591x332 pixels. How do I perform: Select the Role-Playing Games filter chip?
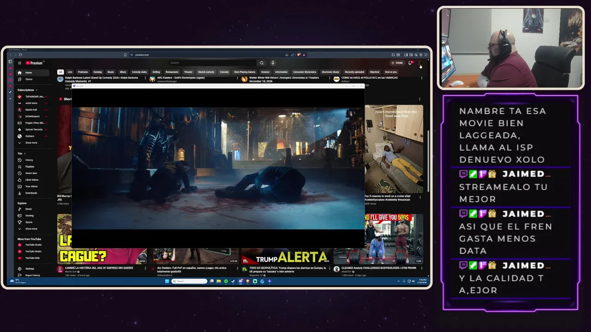[x=245, y=72]
